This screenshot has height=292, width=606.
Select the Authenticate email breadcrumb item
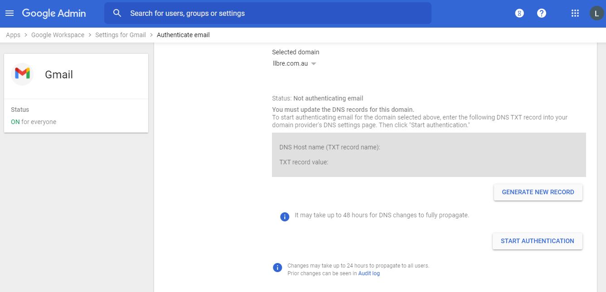pos(183,35)
